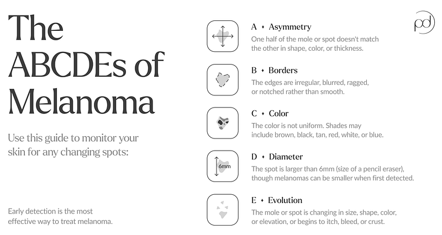Screen dimensions: 442x235
Task: Select the 'A • Asymmetry' heading
Action: (281, 27)
